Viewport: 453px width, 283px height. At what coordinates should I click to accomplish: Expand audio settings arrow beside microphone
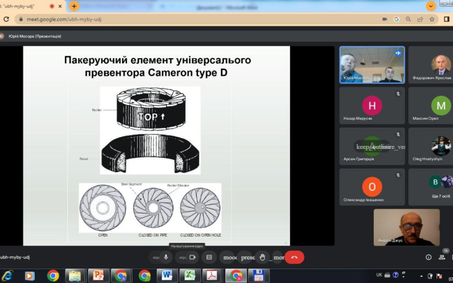(x=156, y=258)
